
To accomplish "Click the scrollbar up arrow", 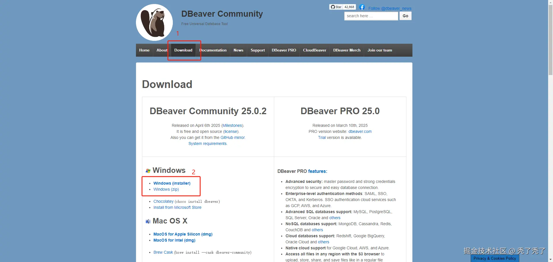I will pyautogui.click(x=550, y=2).
